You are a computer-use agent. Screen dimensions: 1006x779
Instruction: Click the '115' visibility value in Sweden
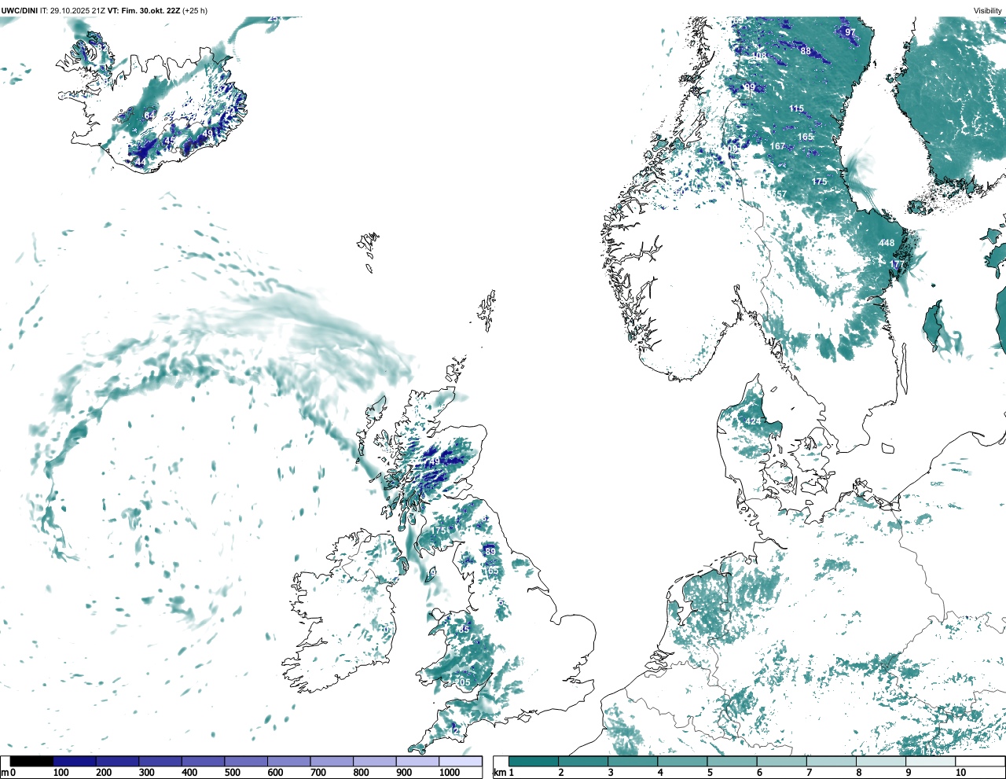[797, 108]
